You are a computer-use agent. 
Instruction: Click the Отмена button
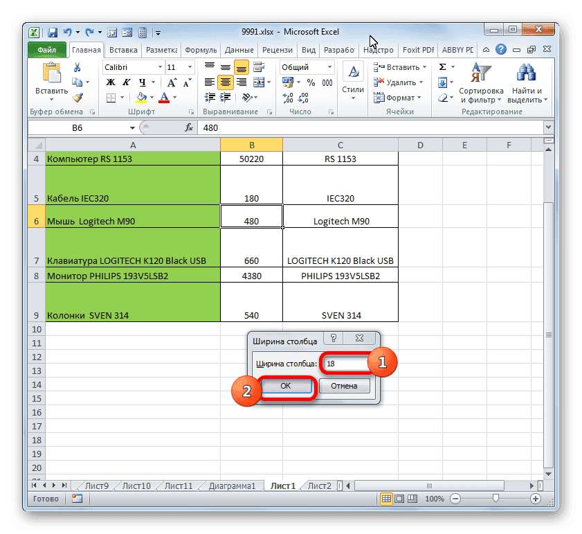[344, 386]
